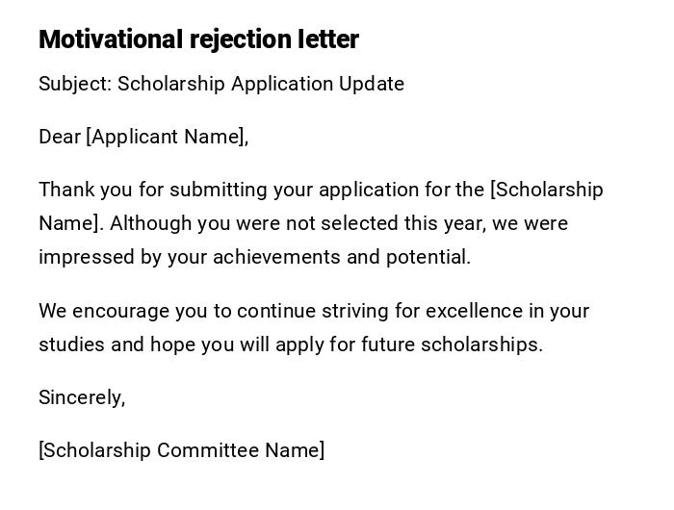The height and width of the screenshot is (510, 674).
Task: Click the word 'rejection' in the title
Action: [234, 39]
